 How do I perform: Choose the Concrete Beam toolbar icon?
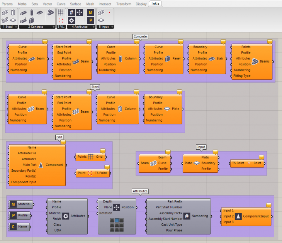pyautogui.click(x=24, y=13)
